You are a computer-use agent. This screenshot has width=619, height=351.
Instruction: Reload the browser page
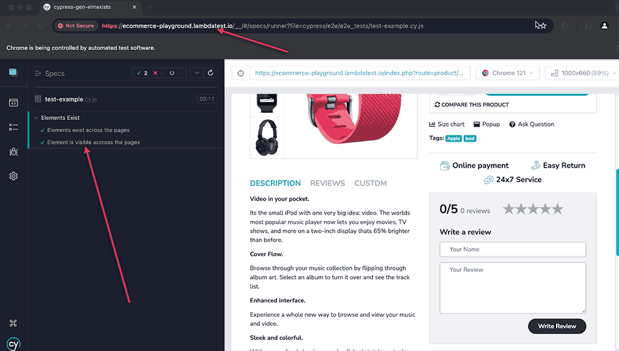coord(41,26)
